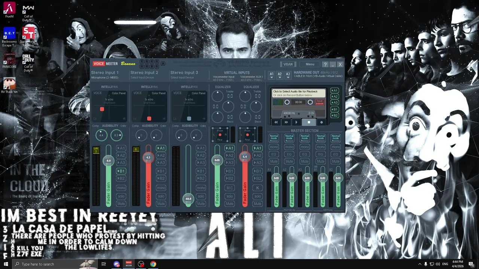Show hidden system tray icons
Screen dimensions: 479x269
click(x=419, y=264)
